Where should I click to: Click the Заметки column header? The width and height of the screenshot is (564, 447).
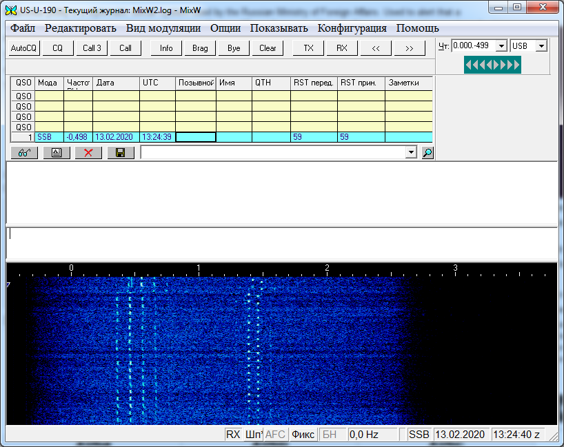tap(409, 83)
